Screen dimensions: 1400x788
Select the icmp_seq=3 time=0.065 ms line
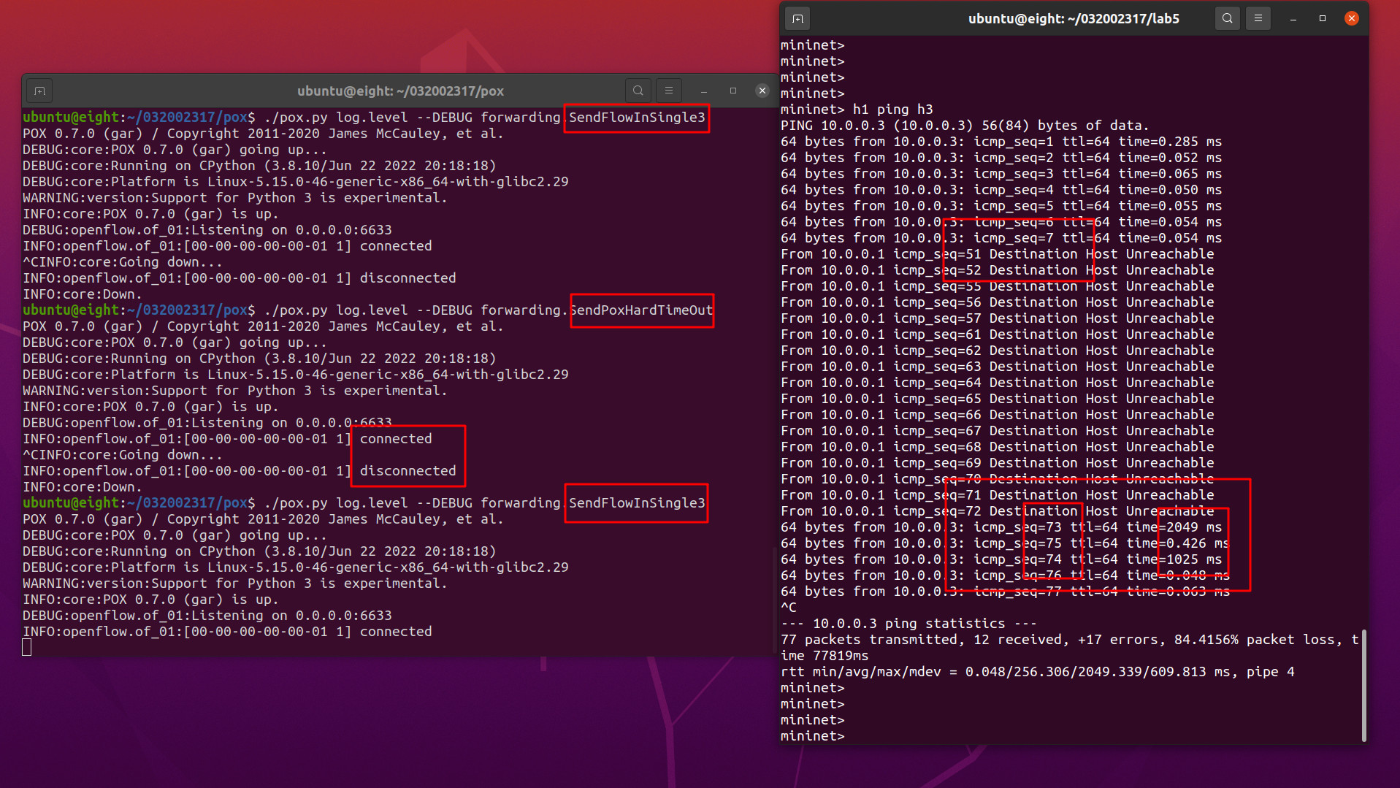[1001, 174]
